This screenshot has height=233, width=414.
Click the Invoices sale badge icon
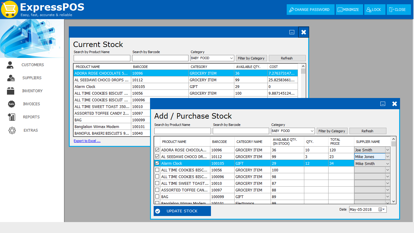click(11, 104)
